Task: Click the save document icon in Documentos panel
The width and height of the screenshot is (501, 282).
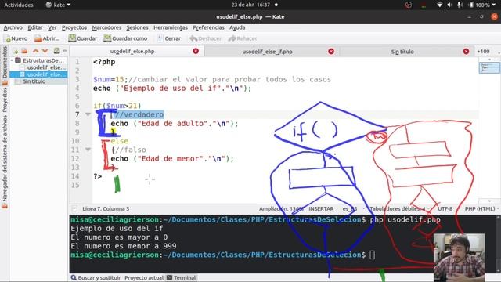Action: [x=56, y=51]
